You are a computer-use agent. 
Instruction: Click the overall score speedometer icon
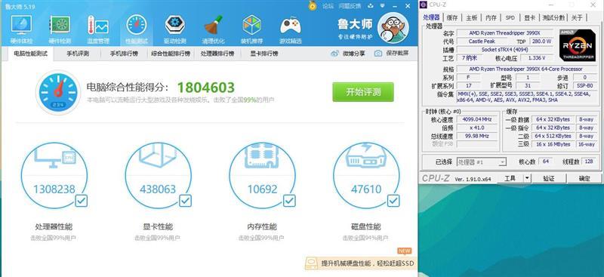pyautogui.click(x=58, y=92)
